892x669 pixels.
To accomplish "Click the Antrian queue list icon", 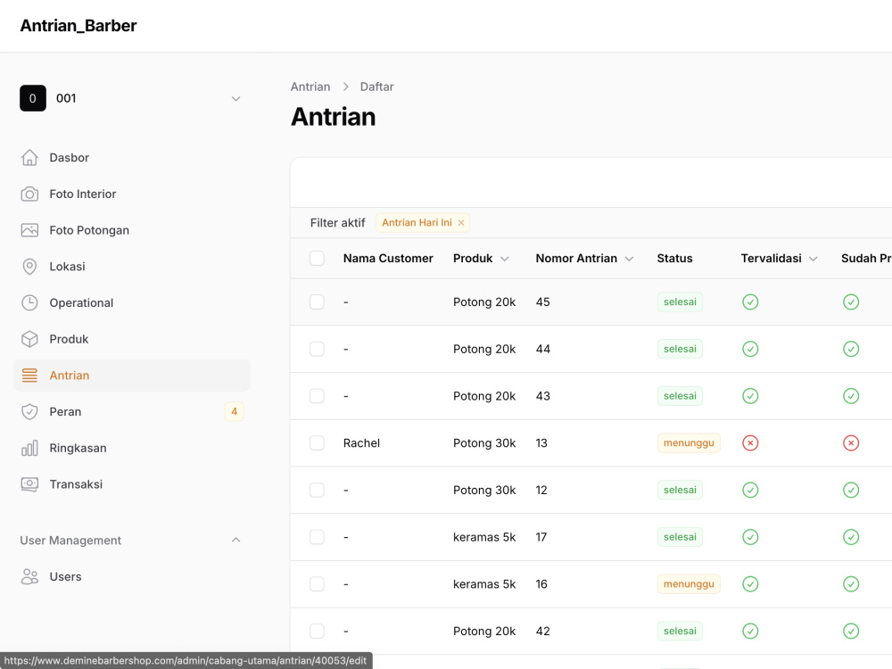I will click(x=29, y=376).
